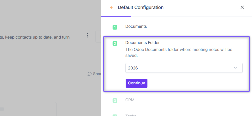Screen dimensions: 252x116
Task: Click the Continue button
Action: tap(136, 83)
